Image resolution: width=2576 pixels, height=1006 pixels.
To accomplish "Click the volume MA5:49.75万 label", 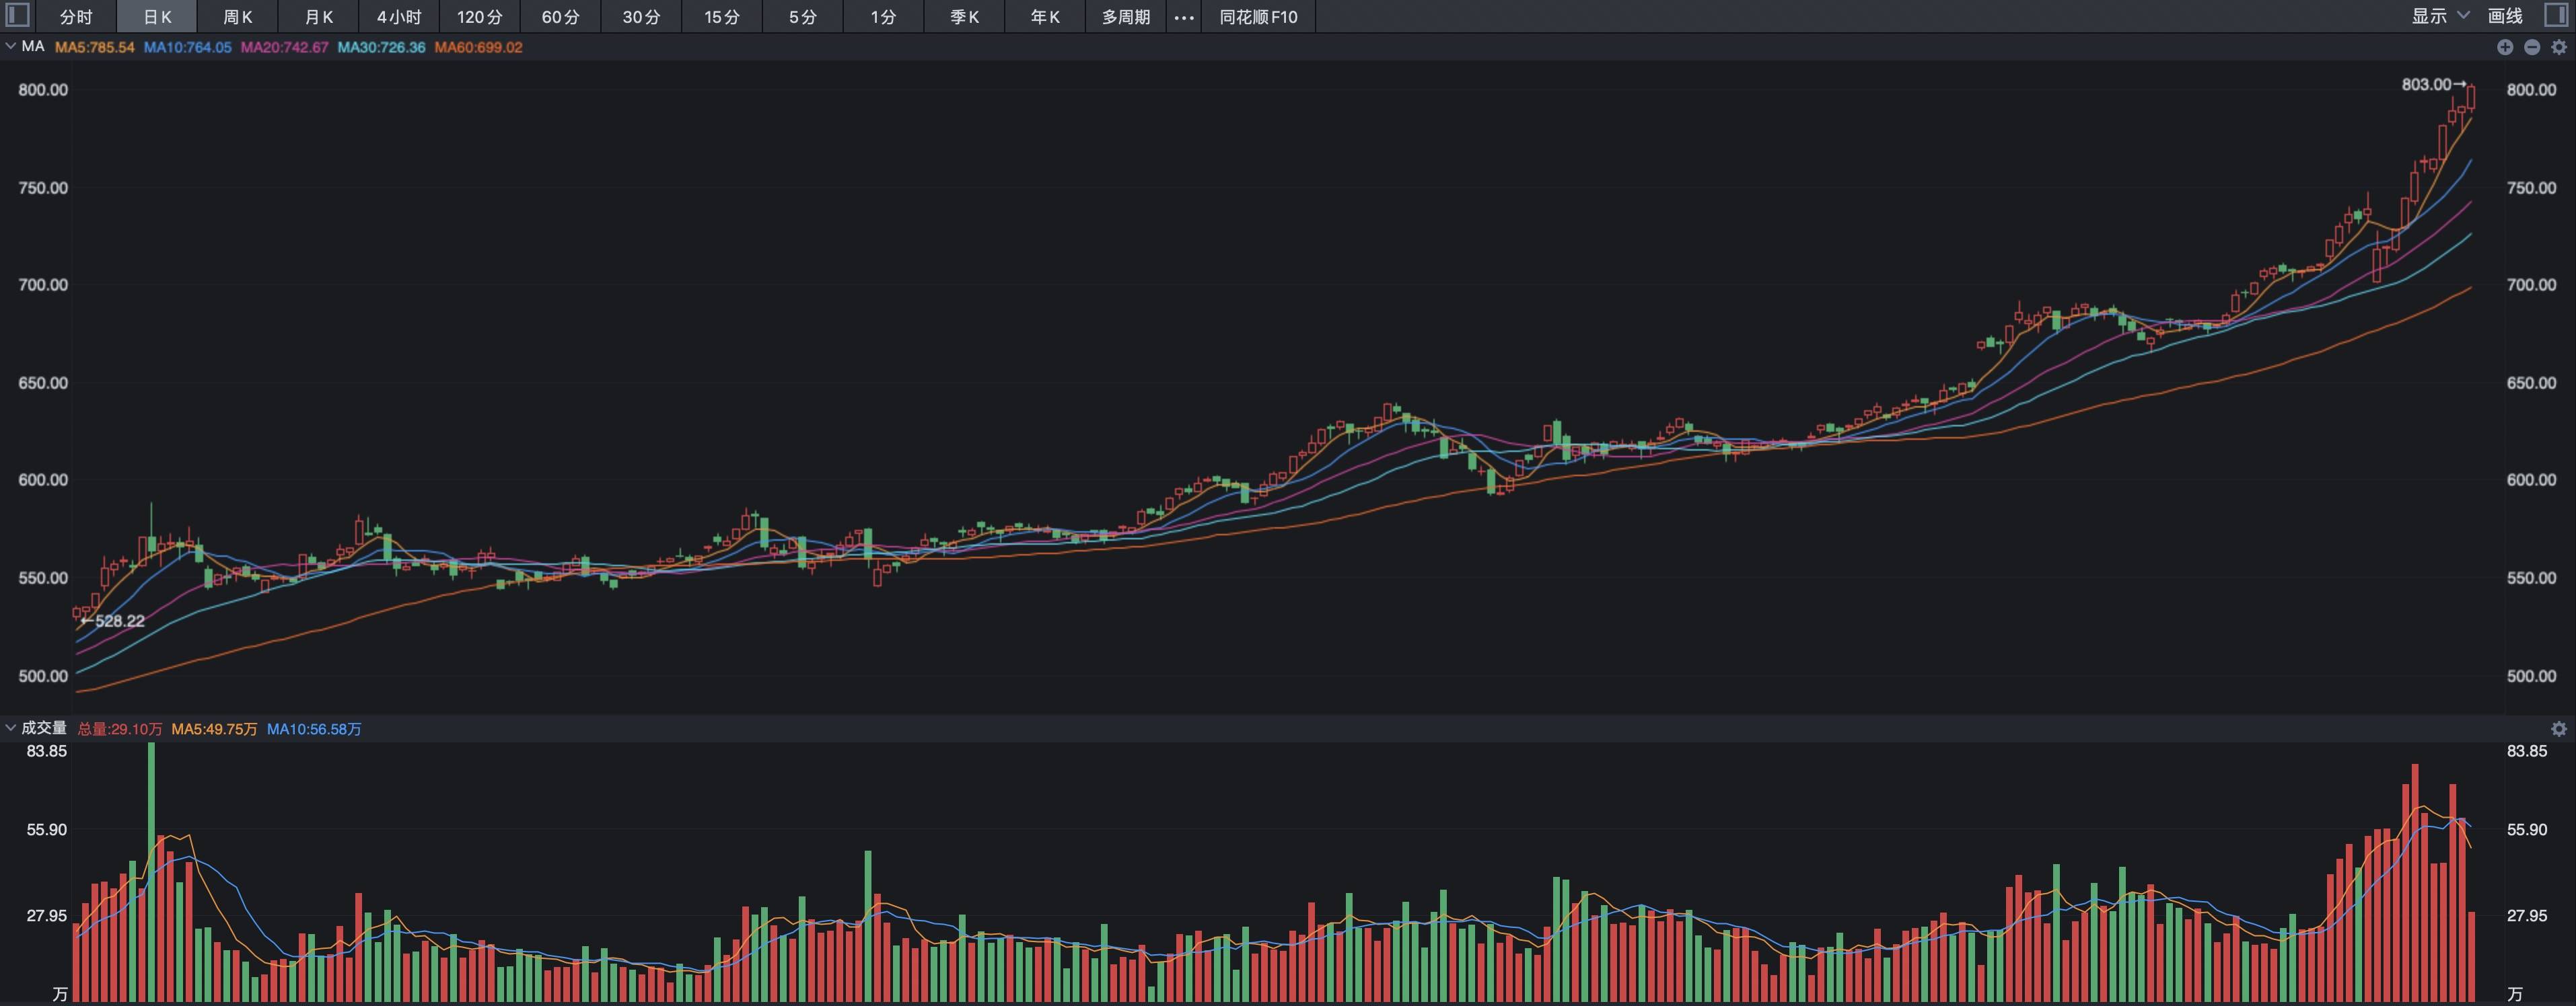I will [214, 729].
